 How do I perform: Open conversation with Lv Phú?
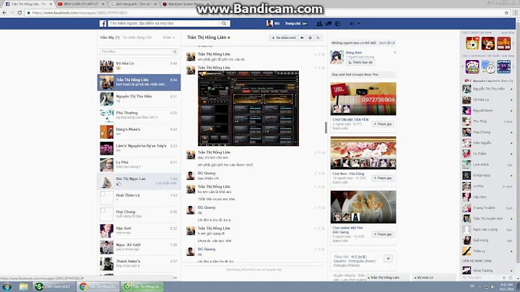coord(139,165)
